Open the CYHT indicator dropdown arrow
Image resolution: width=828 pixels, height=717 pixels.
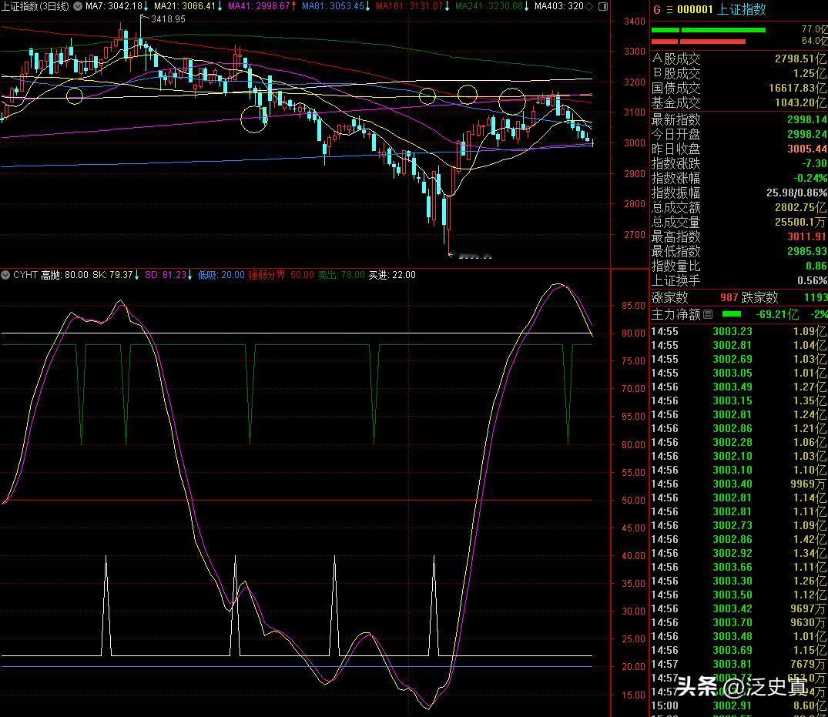tap(5, 275)
